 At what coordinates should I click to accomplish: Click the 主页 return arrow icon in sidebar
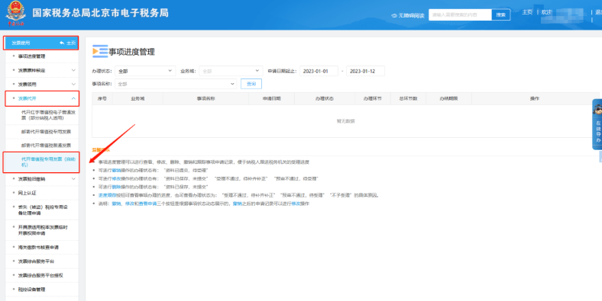(62, 43)
